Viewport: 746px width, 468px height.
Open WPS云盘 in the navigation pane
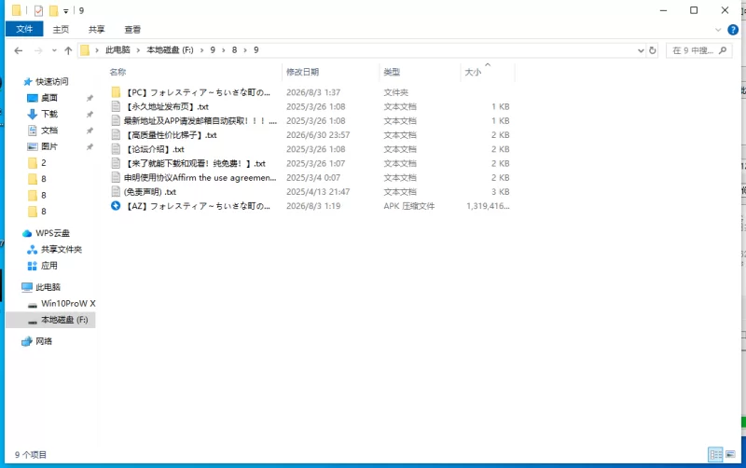coord(52,233)
